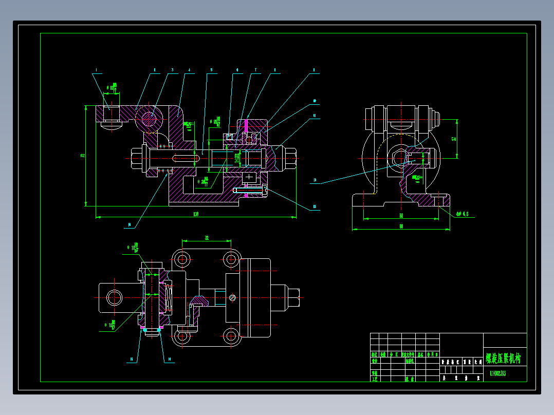Viewport: 554px width, 415px height.
Task: Select the lower-right mounting hole in the plan view
Action: pos(231,336)
